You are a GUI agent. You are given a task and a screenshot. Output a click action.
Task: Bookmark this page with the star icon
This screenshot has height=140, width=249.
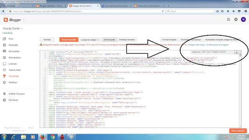pyautogui.click(x=217, y=11)
